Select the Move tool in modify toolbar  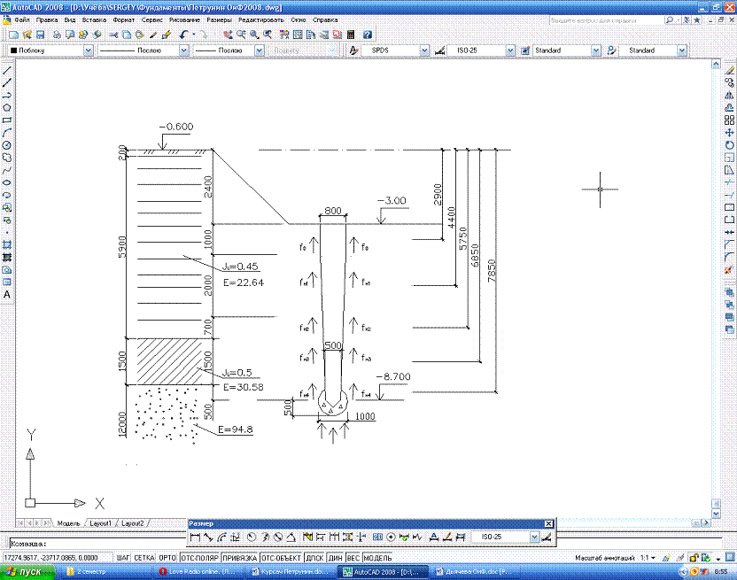click(x=729, y=132)
